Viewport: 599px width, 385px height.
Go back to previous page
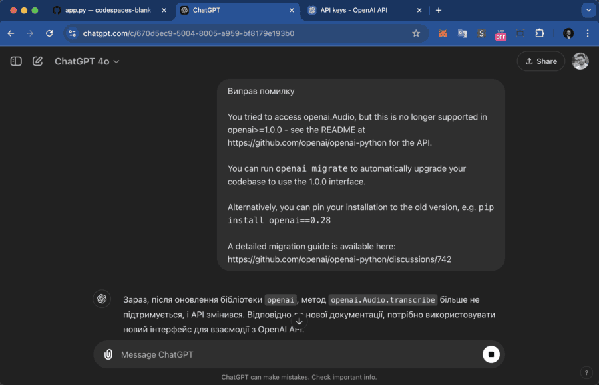tap(11, 33)
